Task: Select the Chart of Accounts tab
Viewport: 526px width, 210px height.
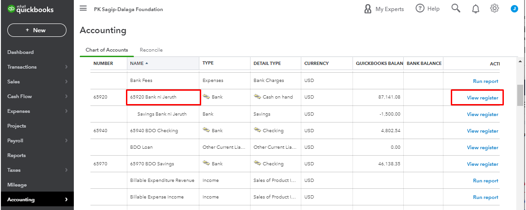Action: coord(107,50)
